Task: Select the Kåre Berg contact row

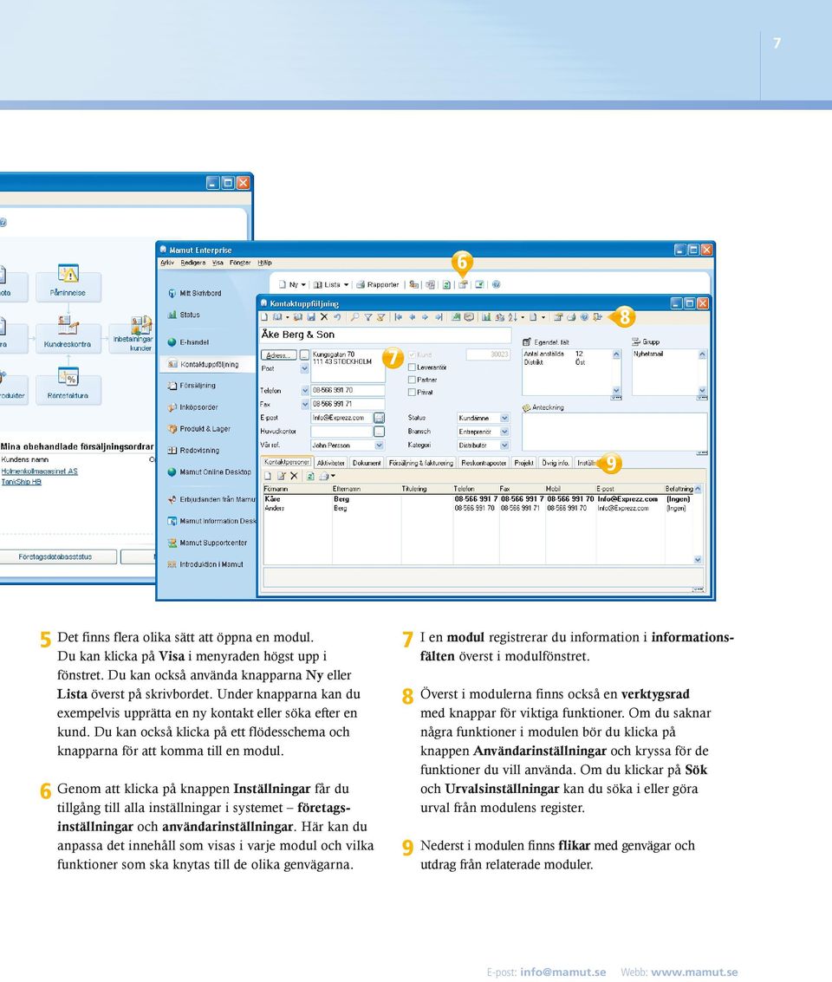Action: (x=480, y=499)
